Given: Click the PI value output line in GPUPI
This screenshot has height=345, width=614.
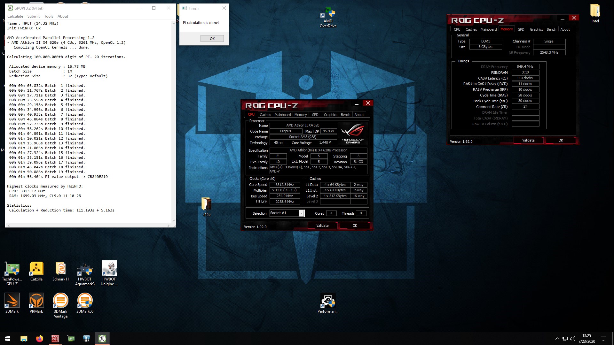Looking at the screenshot, I should (59, 177).
